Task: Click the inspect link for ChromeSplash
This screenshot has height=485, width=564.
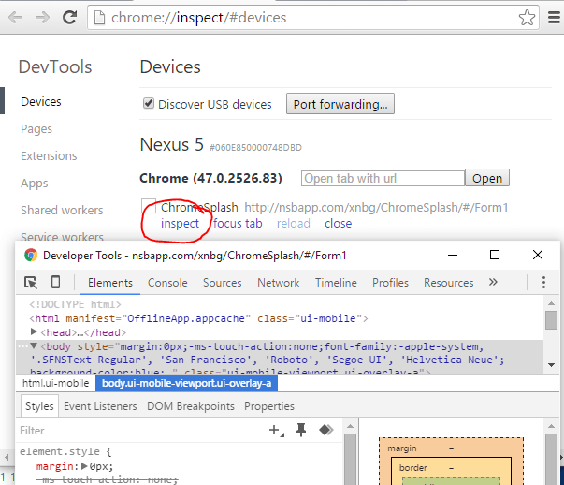Action: click(180, 224)
